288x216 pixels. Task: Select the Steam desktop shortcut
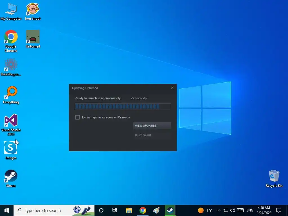click(11, 179)
